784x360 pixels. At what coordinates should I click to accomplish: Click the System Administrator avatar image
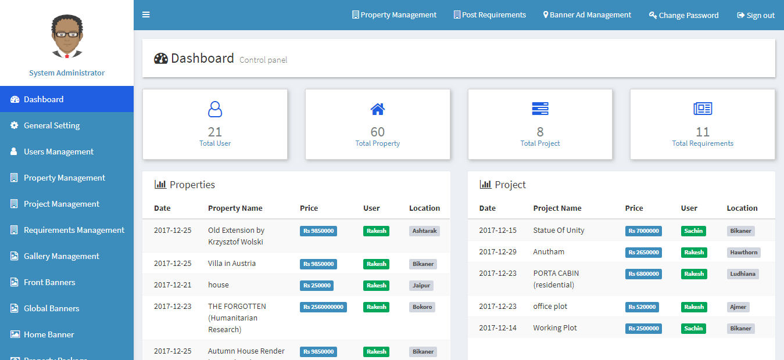coord(67,37)
